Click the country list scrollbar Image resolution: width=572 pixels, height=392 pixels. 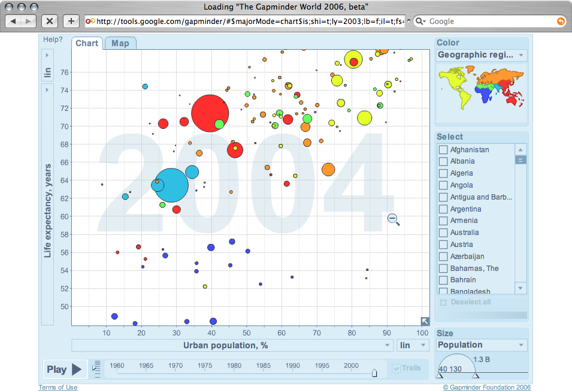point(520,159)
